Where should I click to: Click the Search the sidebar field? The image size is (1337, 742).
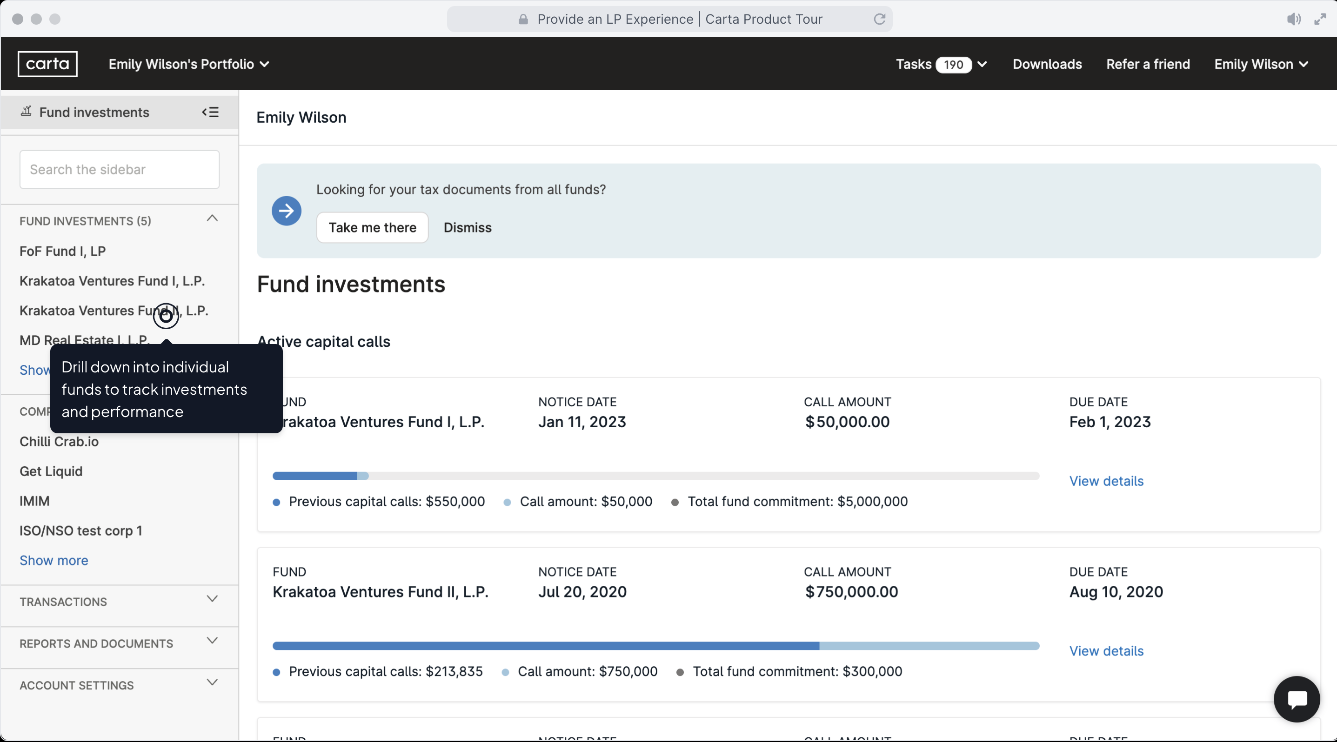(120, 170)
